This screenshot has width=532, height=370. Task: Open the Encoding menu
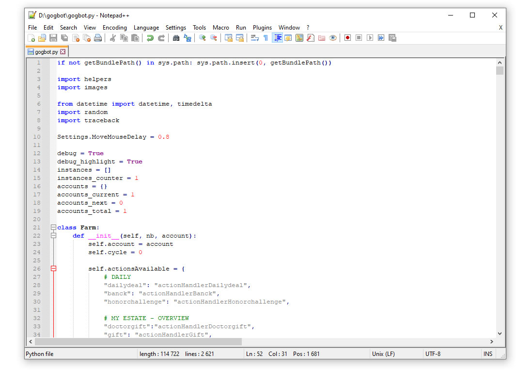[115, 28]
